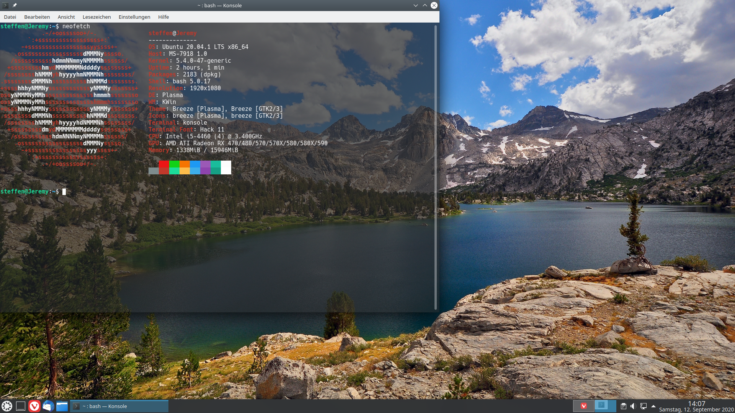Click the Konsole vertical scrollbar
Viewport: 735px width, 413px height.
coord(436,167)
